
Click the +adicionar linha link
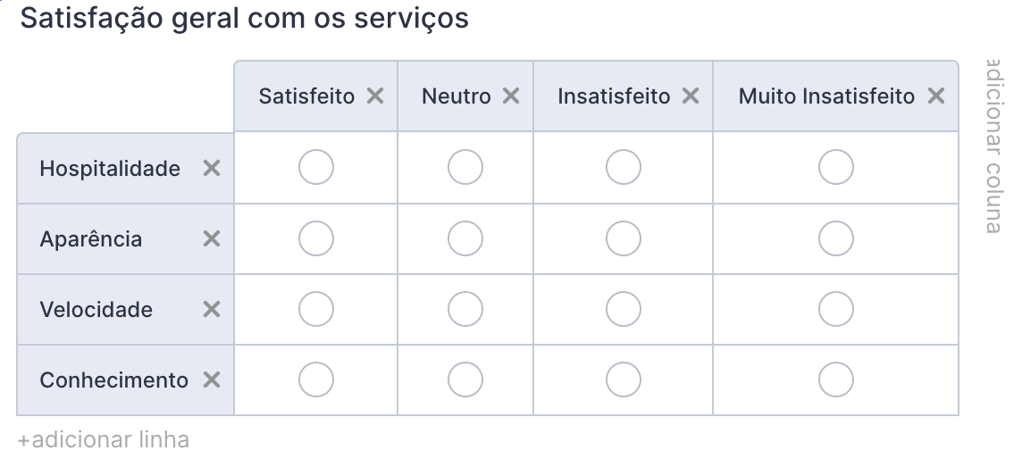click(104, 439)
